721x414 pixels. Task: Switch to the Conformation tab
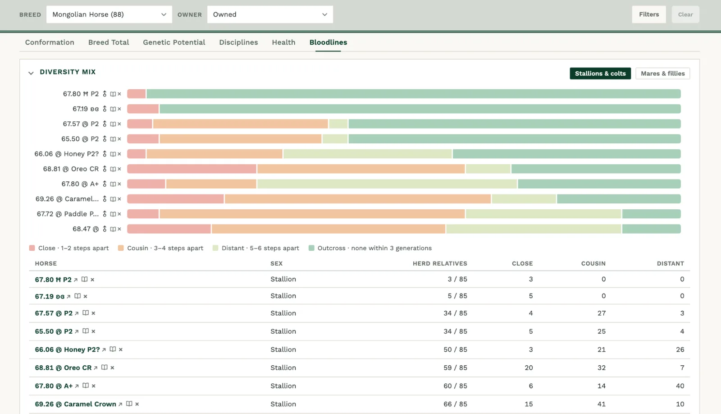coord(50,42)
